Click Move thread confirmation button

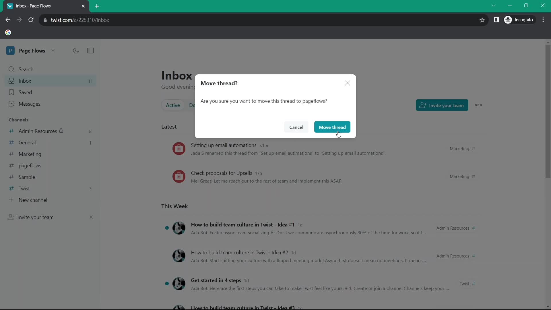pyautogui.click(x=332, y=127)
